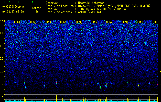Click the meteor echo just before 0959
The image size is (161, 102).
pos(138,85)
